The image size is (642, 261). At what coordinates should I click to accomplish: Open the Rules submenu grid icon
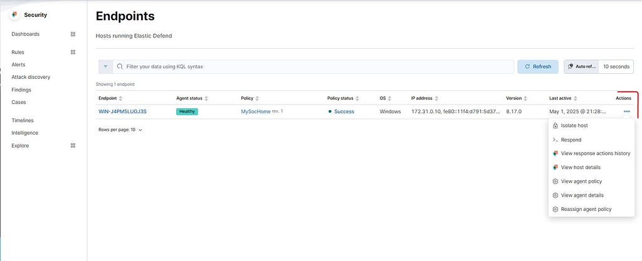coord(73,53)
